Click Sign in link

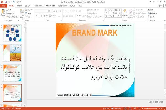[x=160, y=6]
